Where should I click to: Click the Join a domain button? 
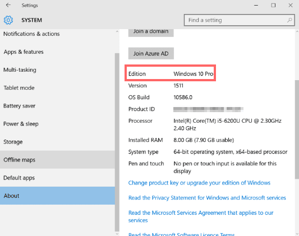click(x=151, y=33)
